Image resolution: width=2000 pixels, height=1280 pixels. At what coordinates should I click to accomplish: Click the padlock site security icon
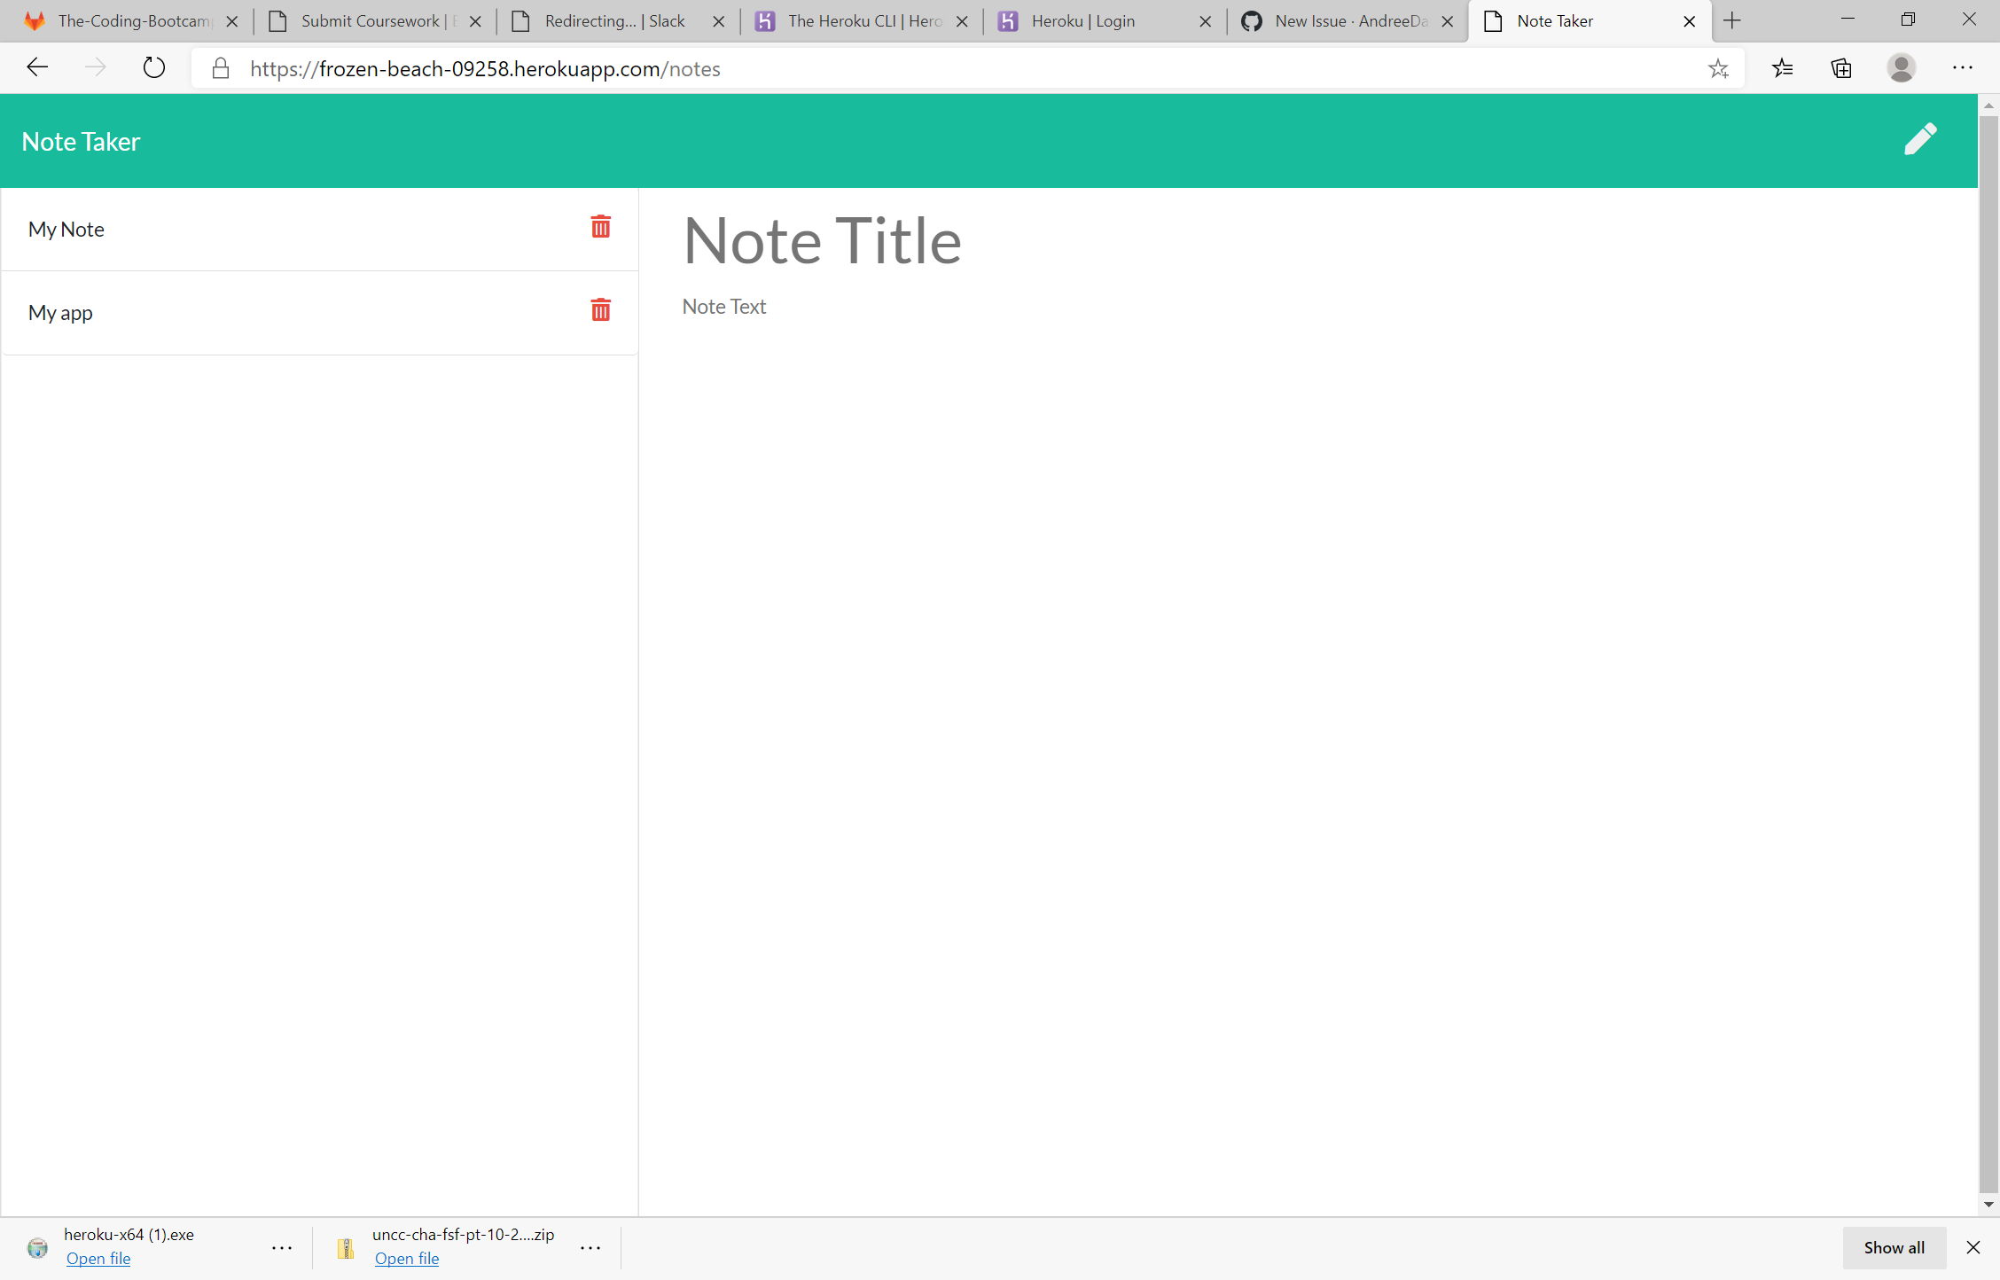[220, 67]
